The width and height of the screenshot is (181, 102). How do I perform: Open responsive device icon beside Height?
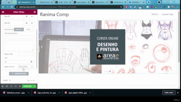click(10, 80)
